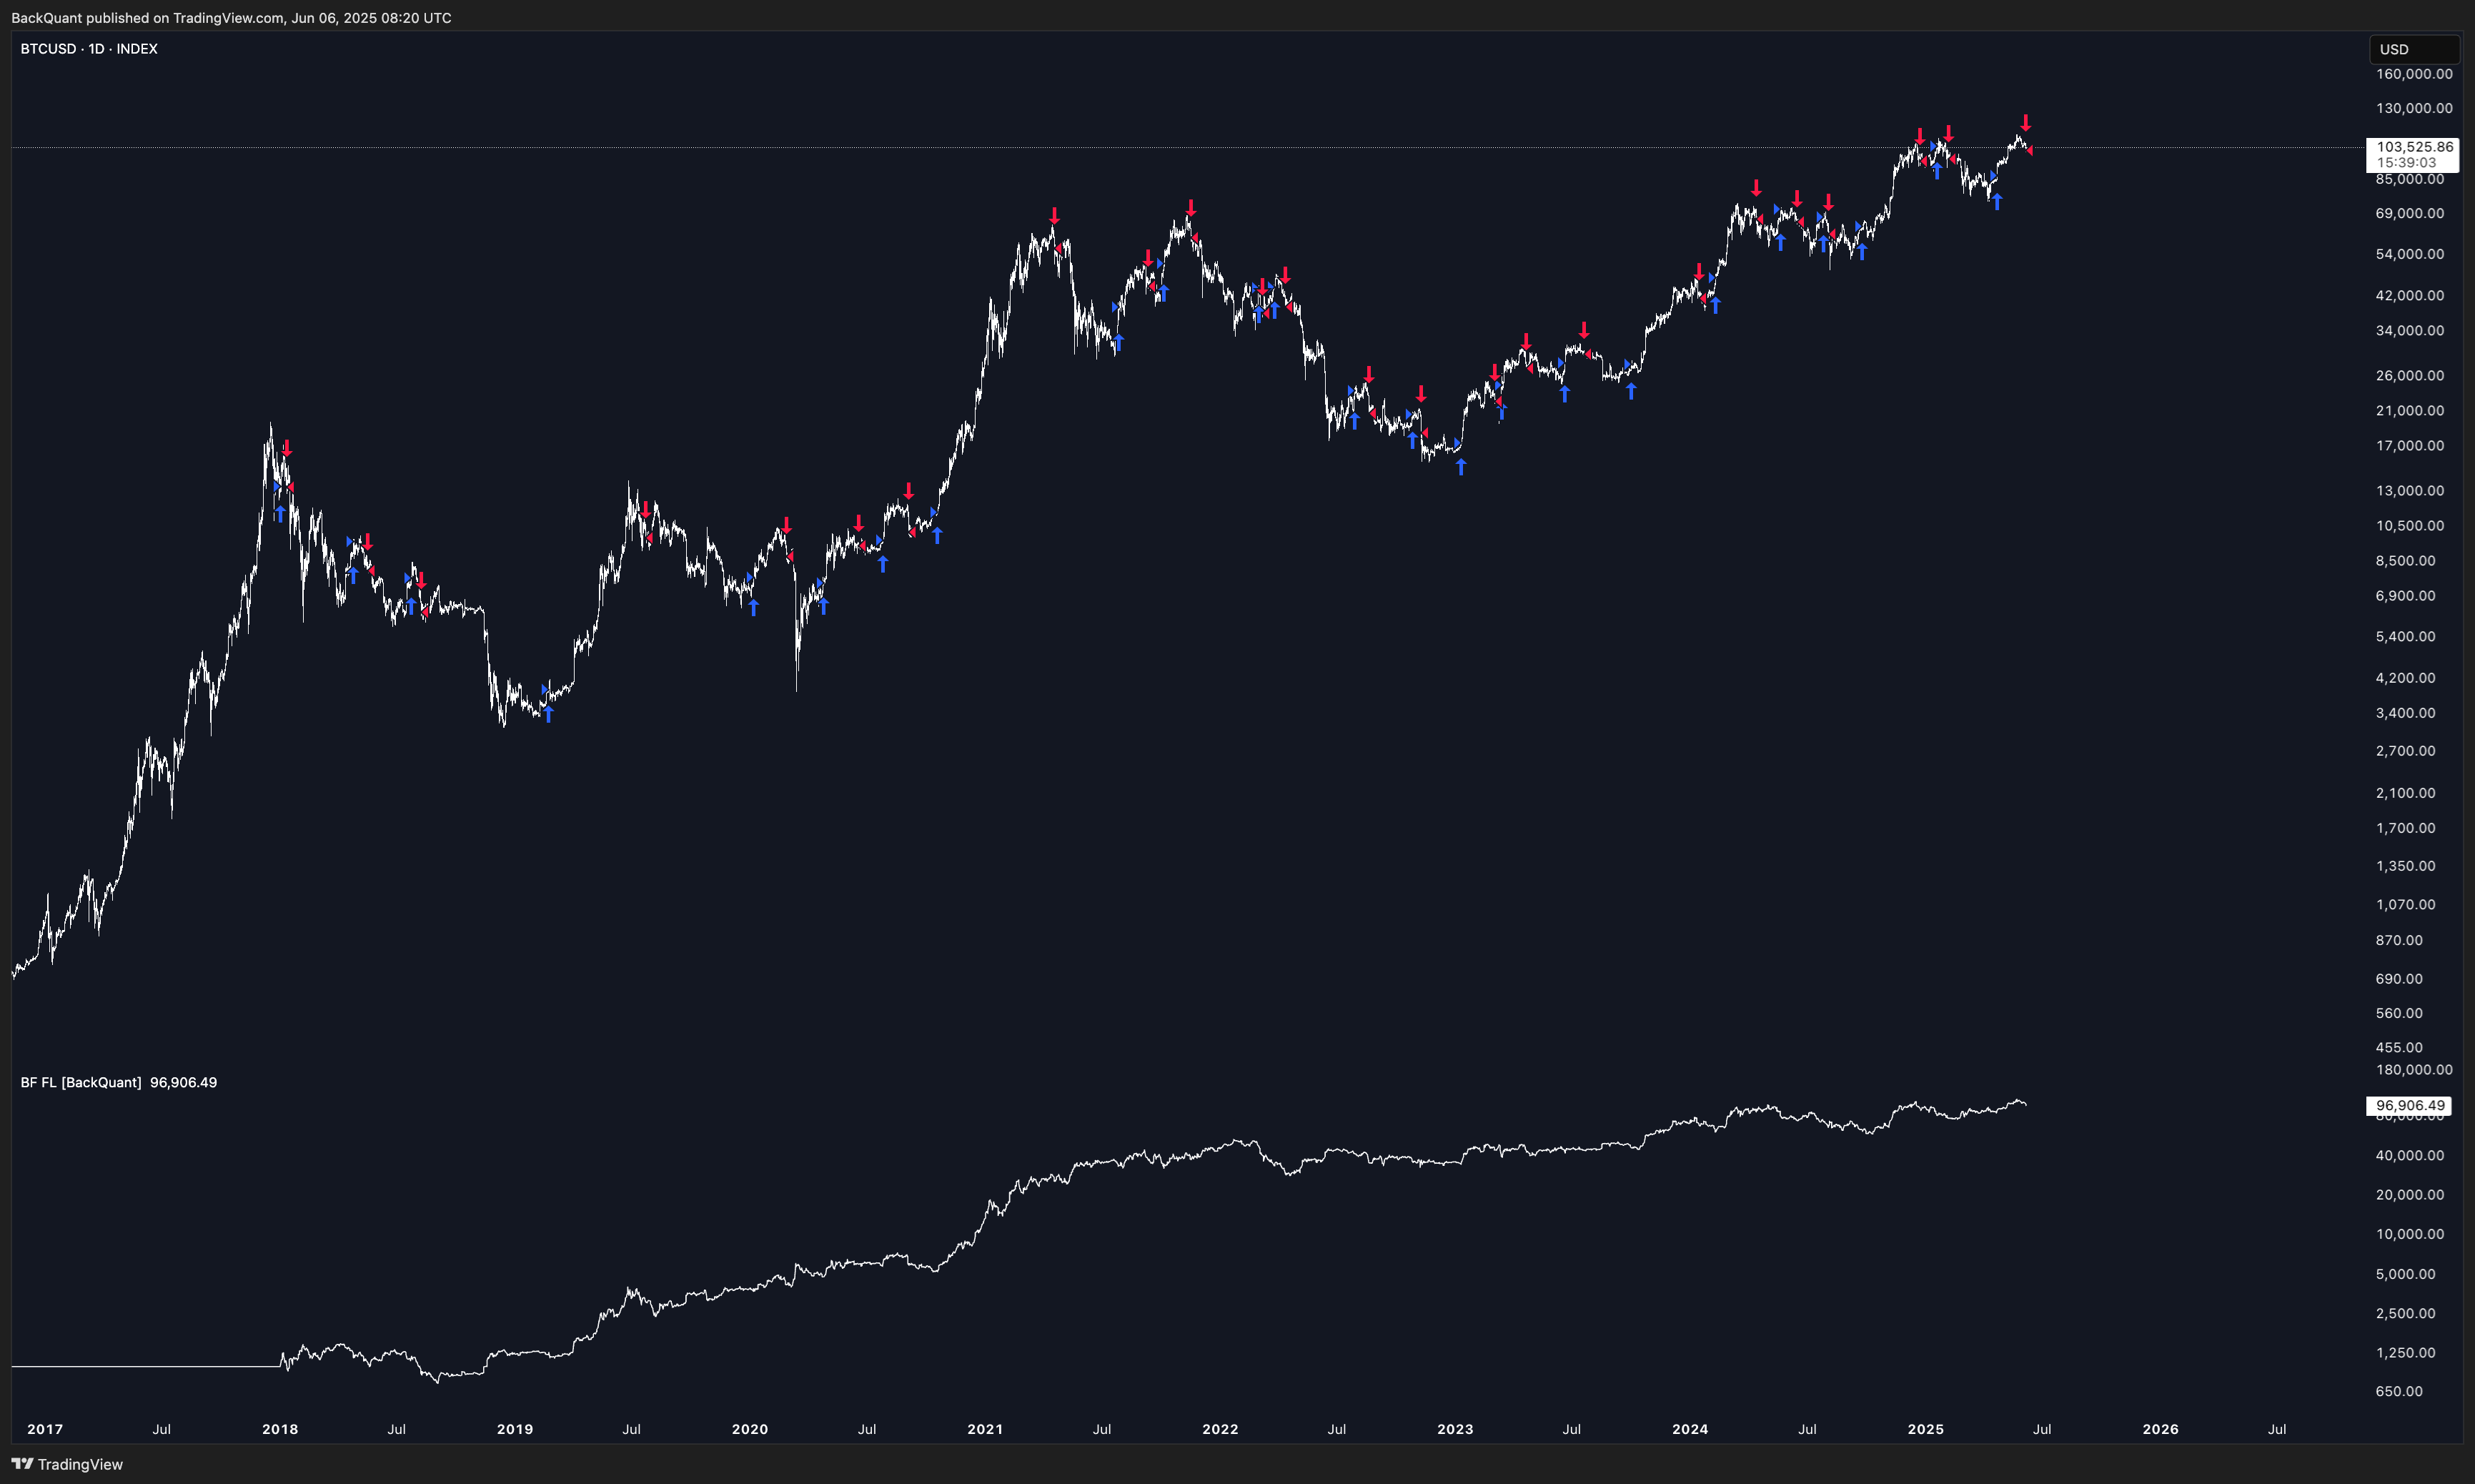Click the 2019 label on the time axis
2475x1484 pixels.
pyautogui.click(x=515, y=1429)
